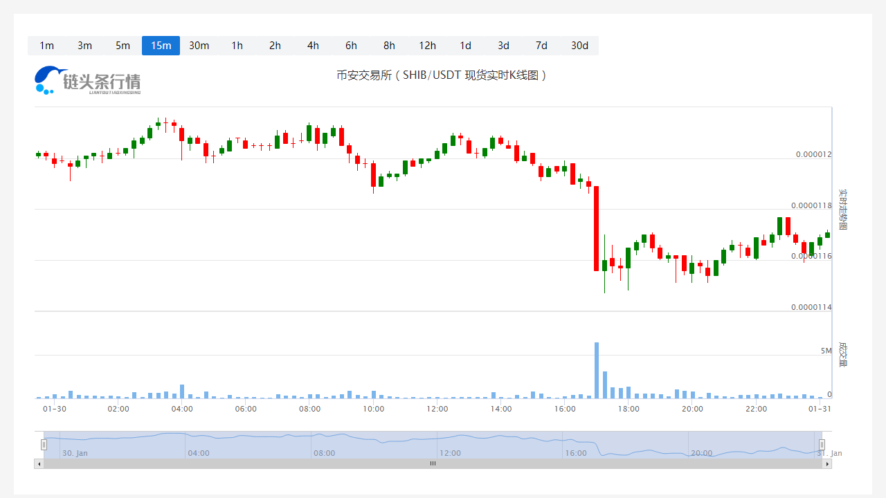Click the horizontal scrollbar thumb grip
The height and width of the screenshot is (498, 886).
coord(433,463)
